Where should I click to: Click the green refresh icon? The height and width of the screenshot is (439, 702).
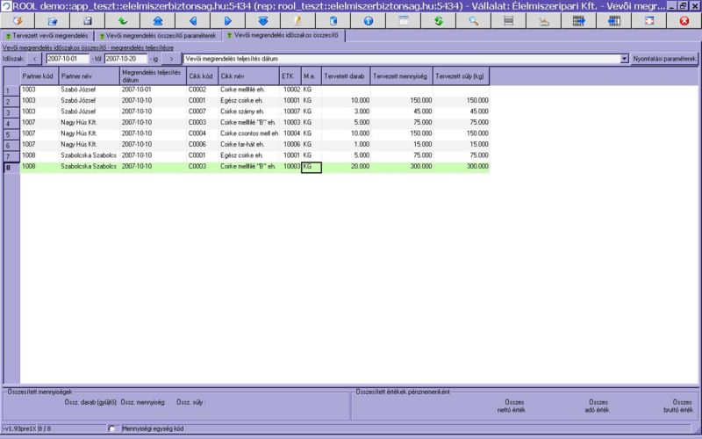point(438,20)
